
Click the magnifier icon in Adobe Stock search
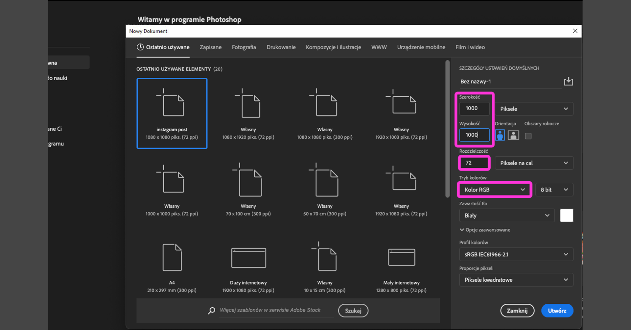pos(212,310)
